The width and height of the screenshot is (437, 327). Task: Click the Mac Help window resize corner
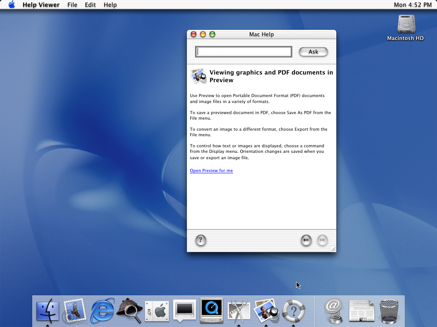[333, 249]
